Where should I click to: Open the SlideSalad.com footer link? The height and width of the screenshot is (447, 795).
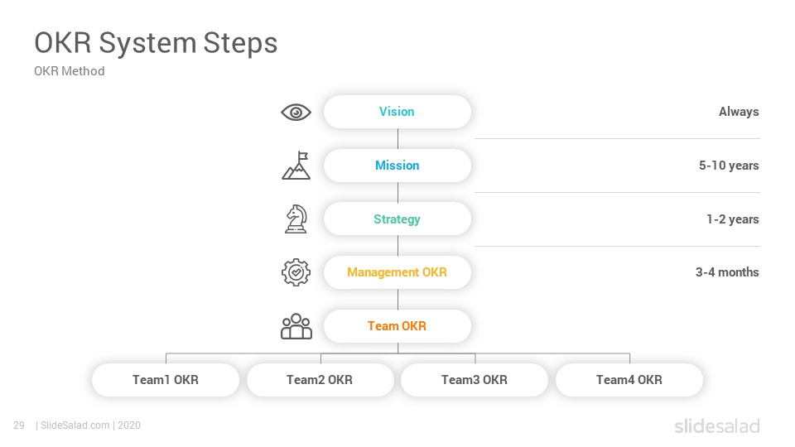[75, 425]
